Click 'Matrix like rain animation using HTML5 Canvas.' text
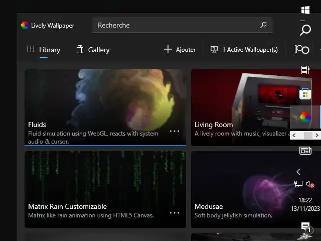321x241 pixels. pos(91,215)
